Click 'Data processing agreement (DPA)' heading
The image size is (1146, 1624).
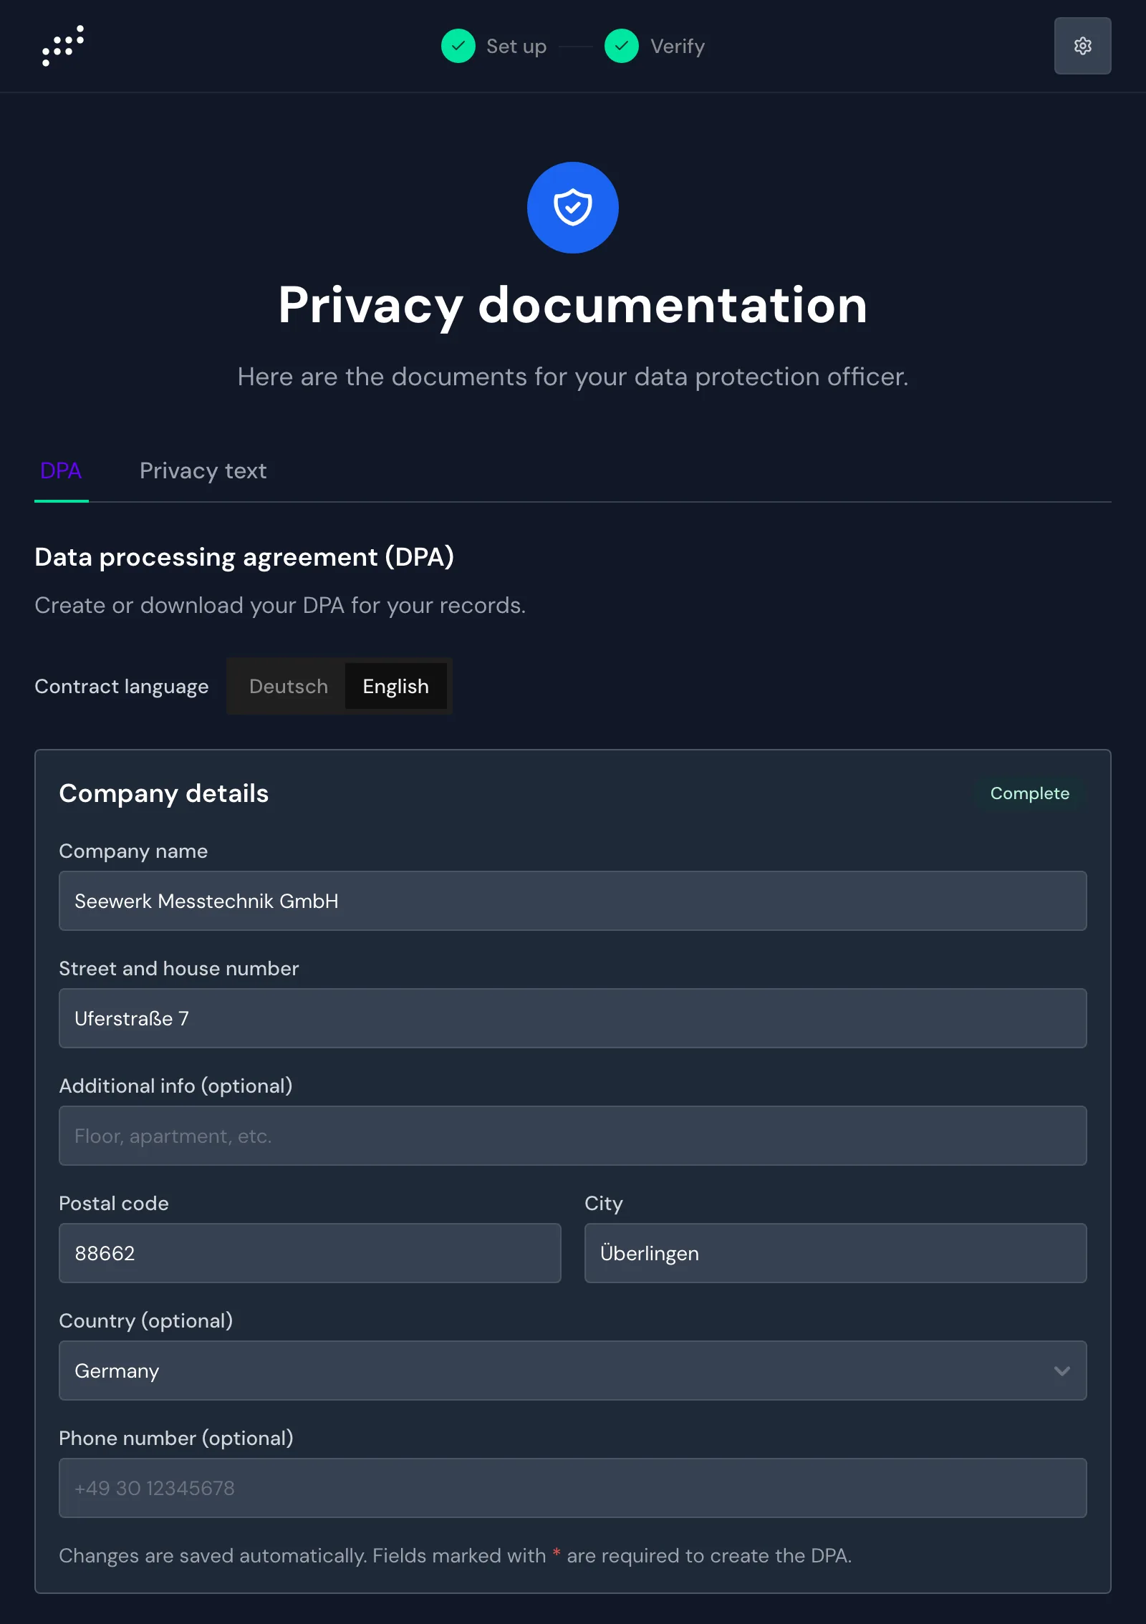(x=244, y=557)
